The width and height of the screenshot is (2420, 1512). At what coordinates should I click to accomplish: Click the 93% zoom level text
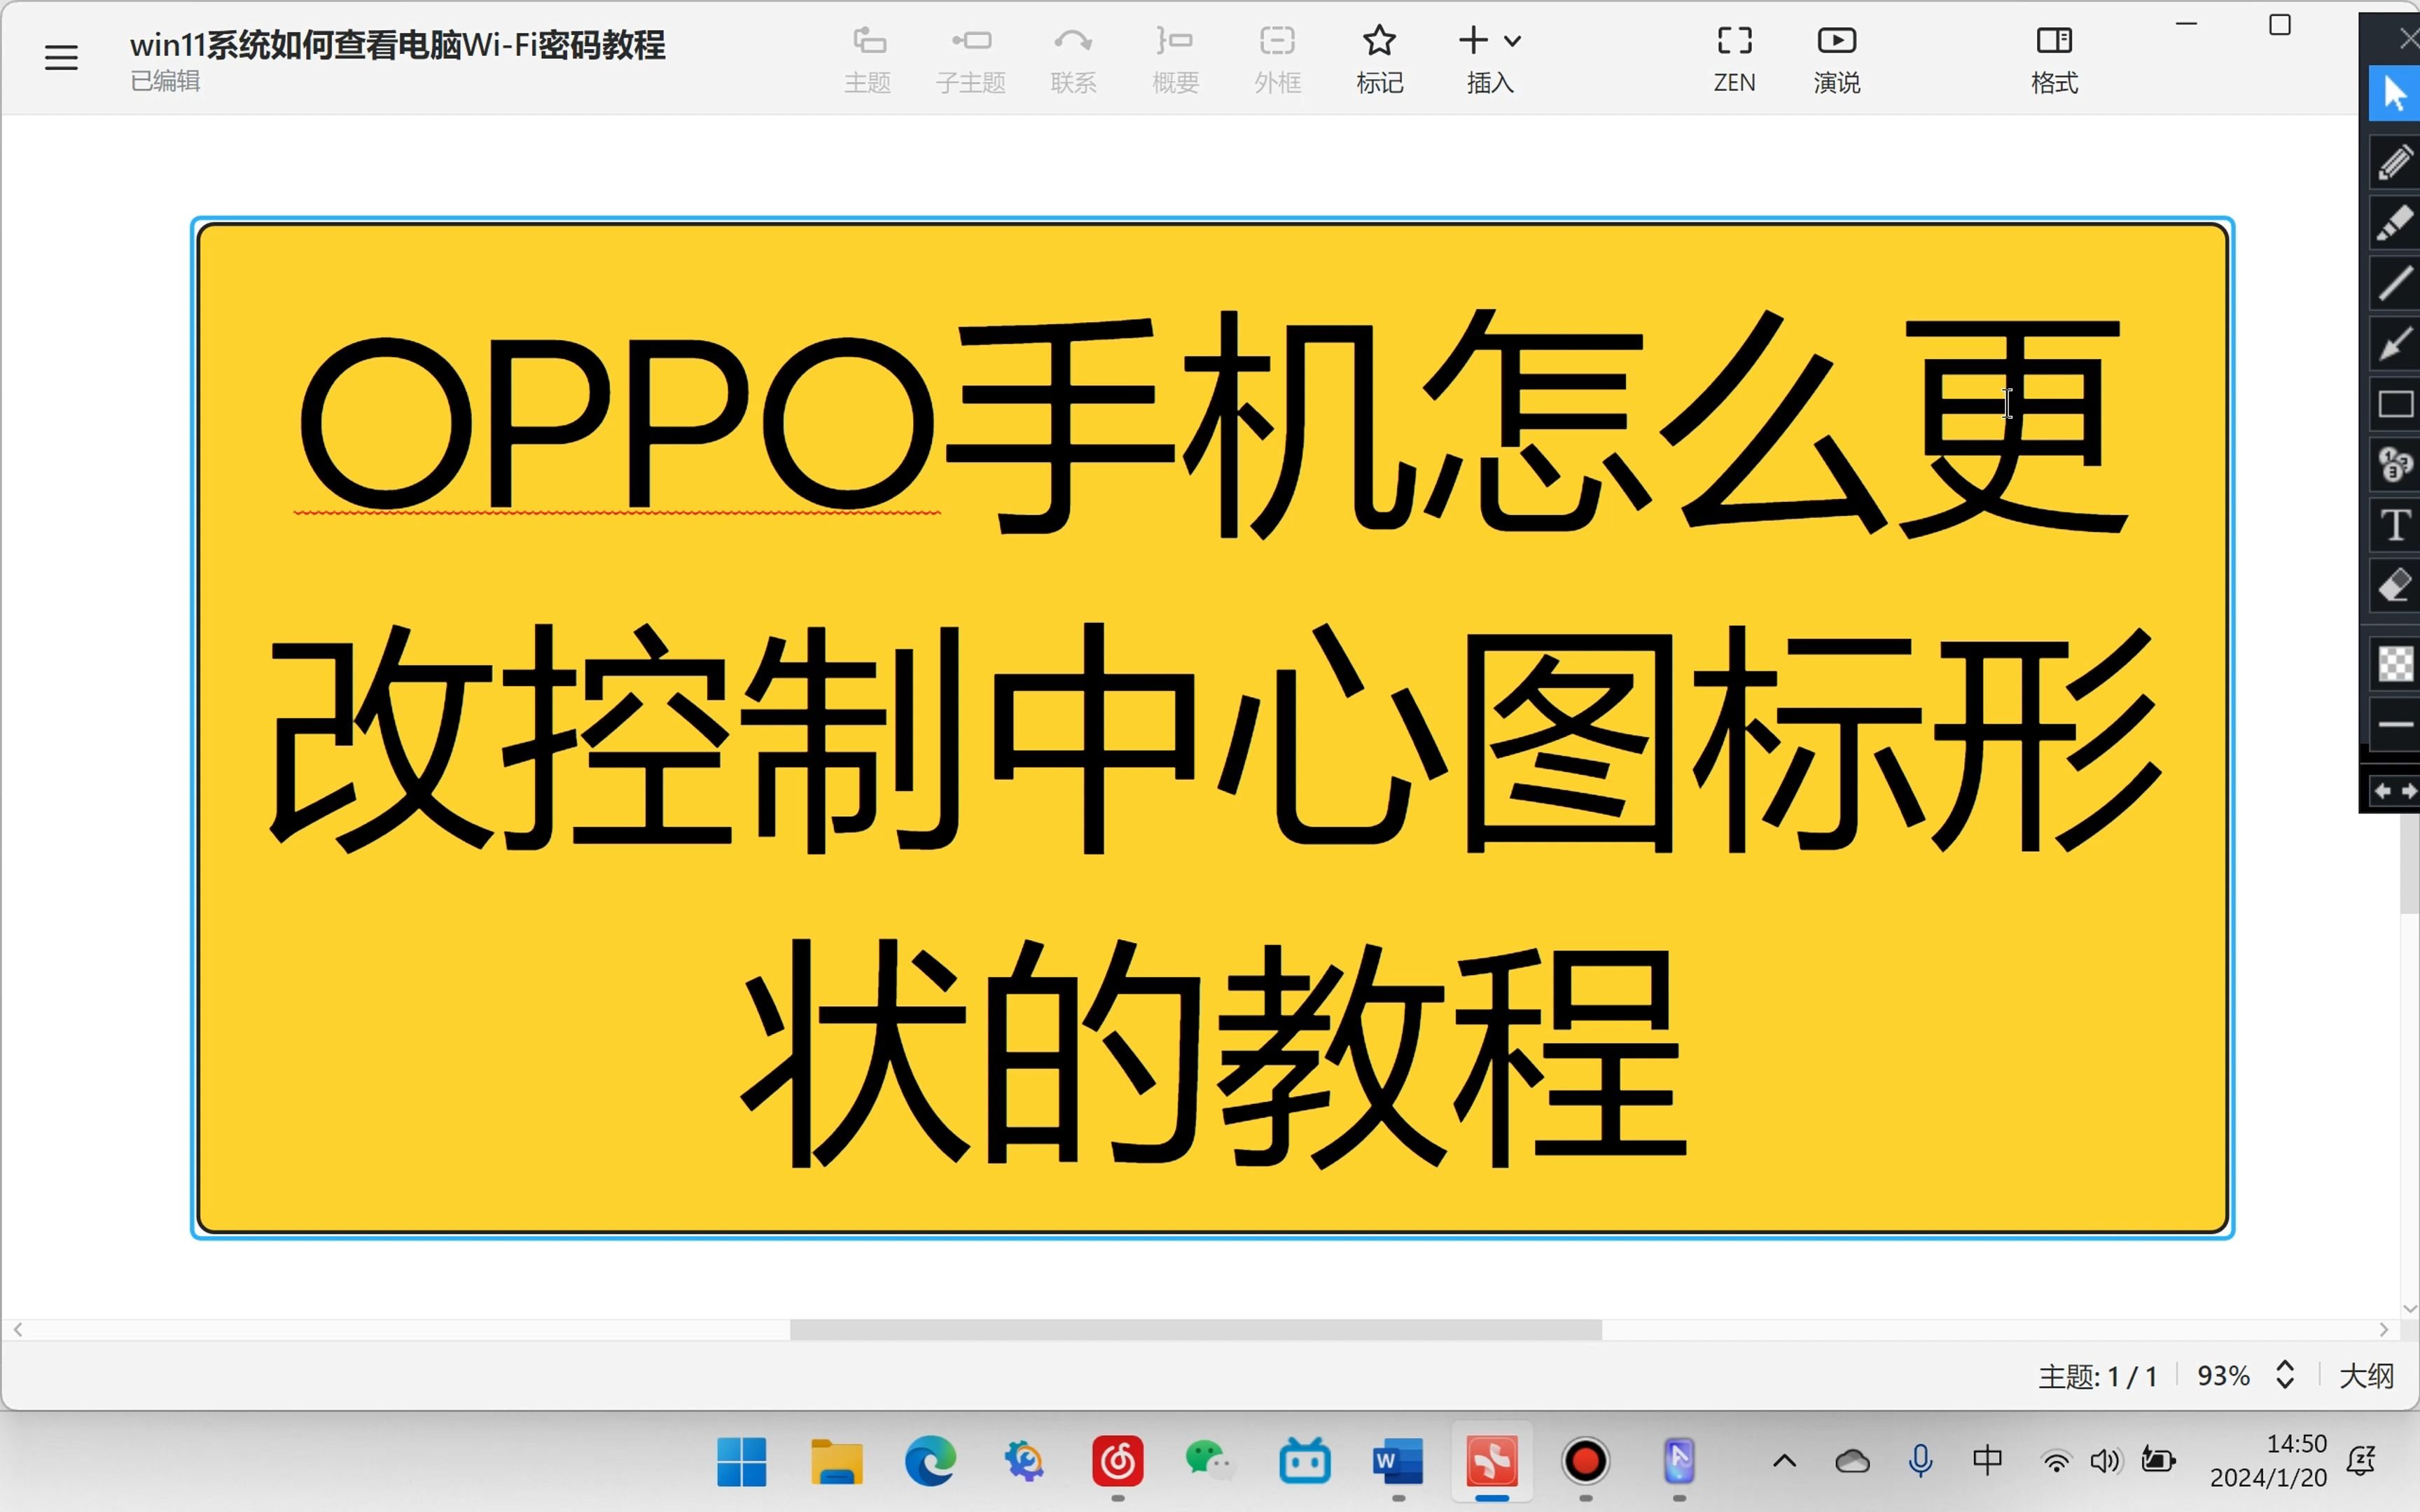[x=2223, y=1376]
